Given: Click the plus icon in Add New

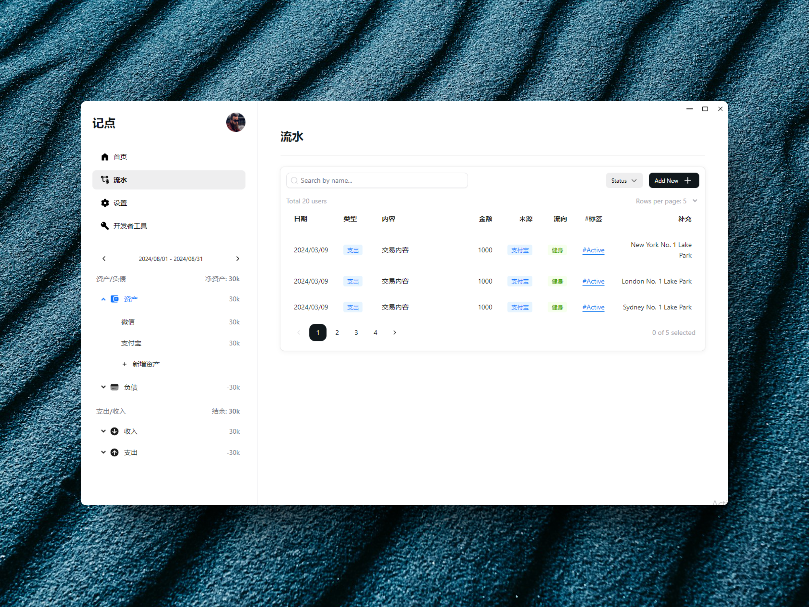Looking at the screenshot, I should [x=688, y=180].
